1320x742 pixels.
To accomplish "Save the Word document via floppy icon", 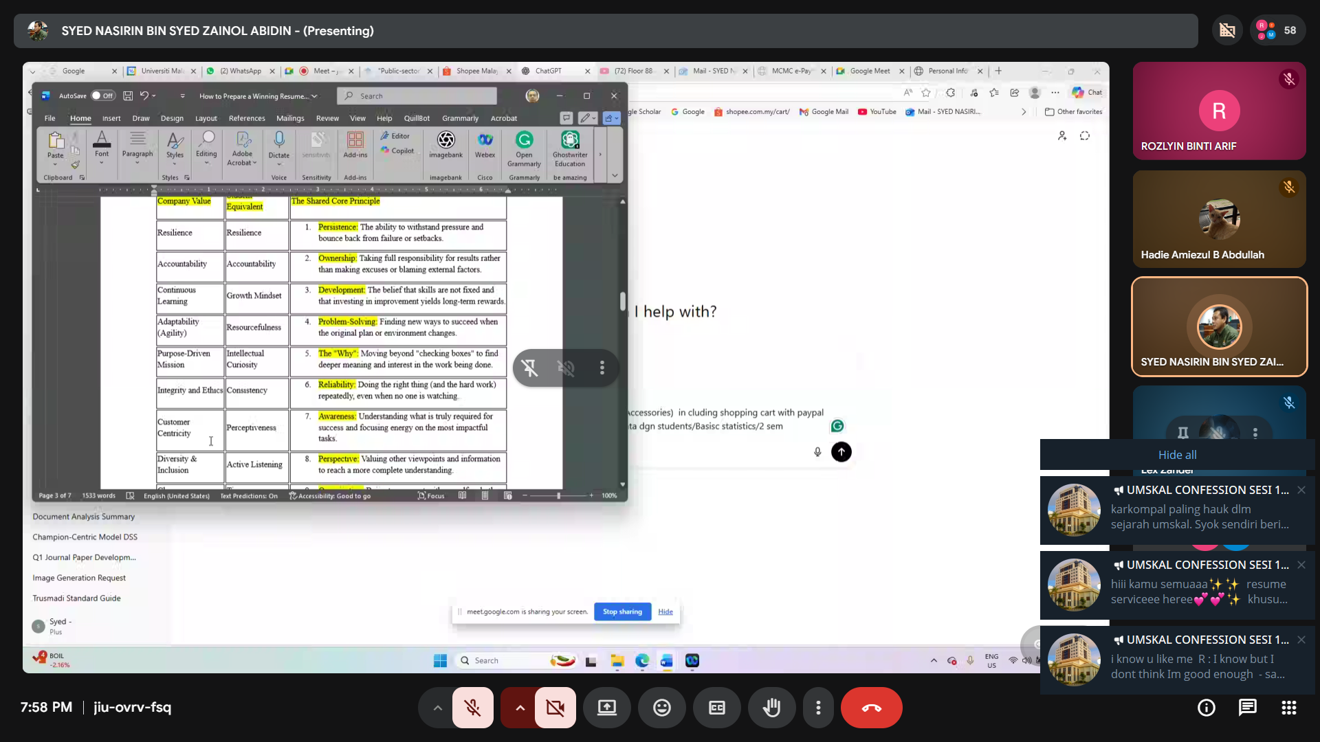I will (x=128, y=96).
